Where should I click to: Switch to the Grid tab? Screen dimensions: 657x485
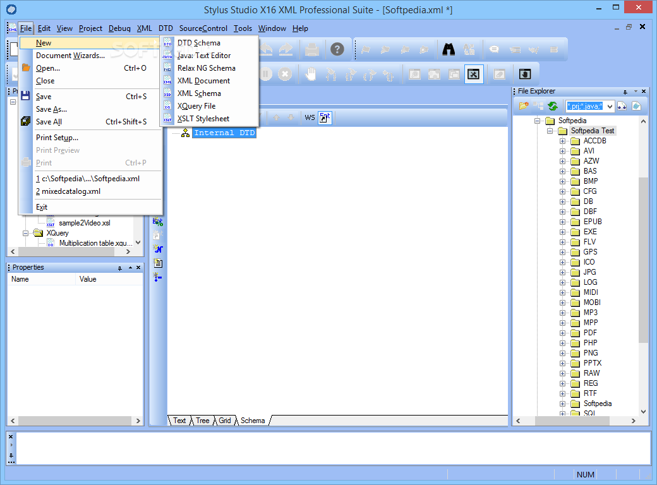pos(225,421)
